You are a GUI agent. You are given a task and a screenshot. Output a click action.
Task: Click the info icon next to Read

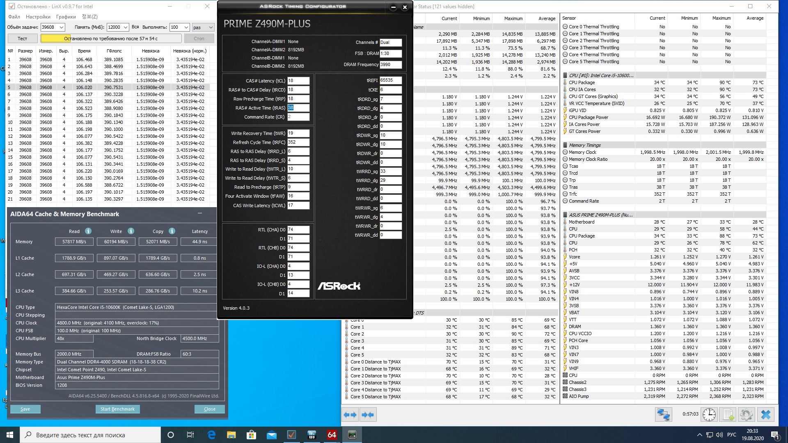point(88,231)
